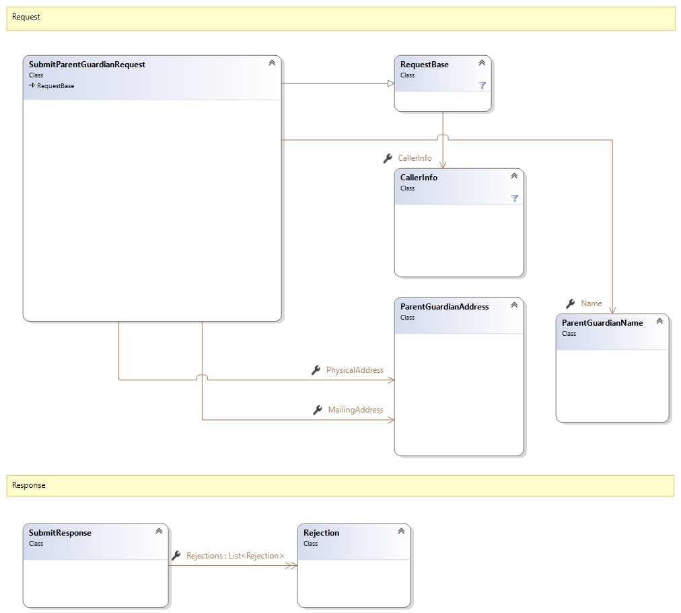Viewport: 681px width, 613px height.
Task: Click the wrench icon beside CallerInfo label
Action: (388, 158)
